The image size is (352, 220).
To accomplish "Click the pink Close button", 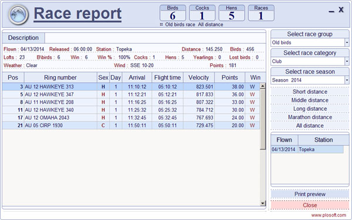I will pyautogui.click(x=310, y=205).
